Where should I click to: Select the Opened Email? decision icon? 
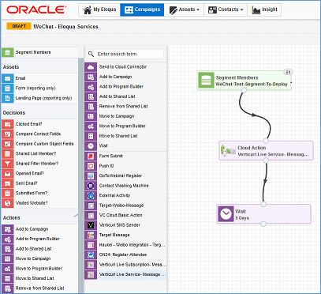click(7, 173)
